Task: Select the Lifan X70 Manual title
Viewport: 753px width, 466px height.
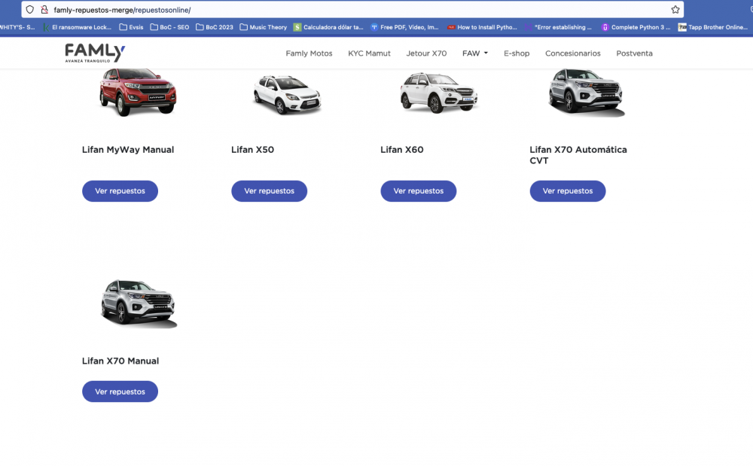Action: click(120, 361)
